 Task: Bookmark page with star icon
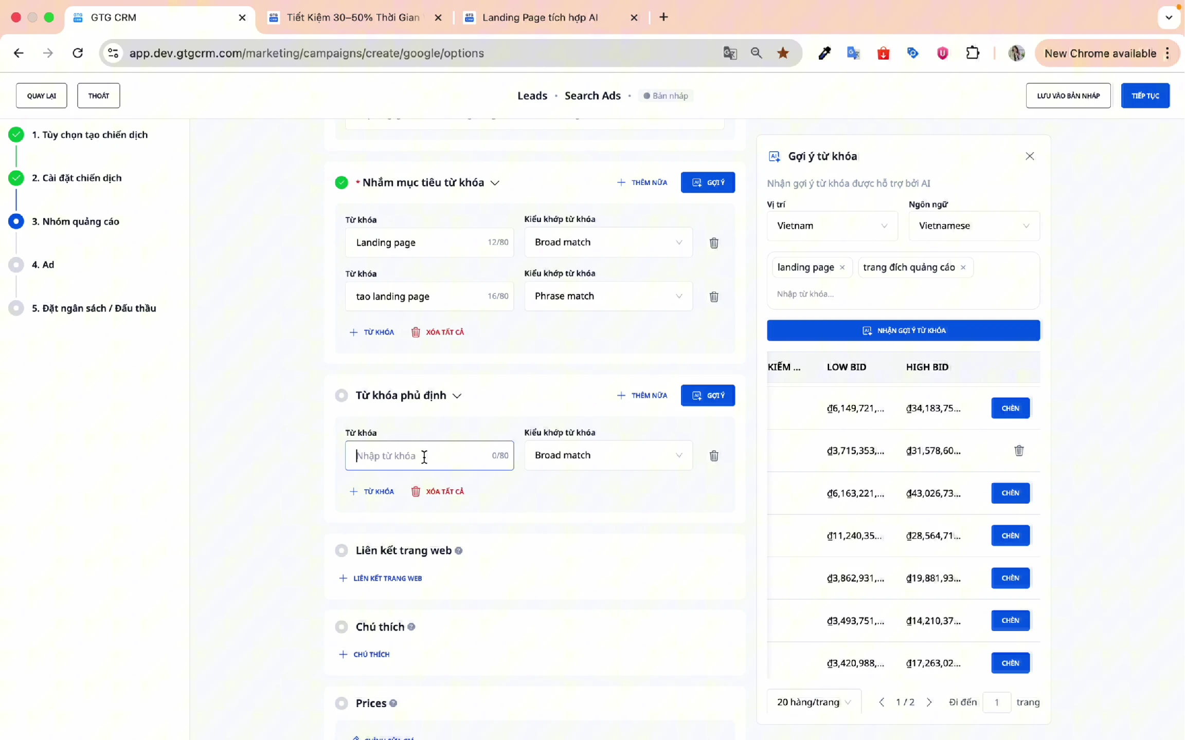click(x=783, y=53)
